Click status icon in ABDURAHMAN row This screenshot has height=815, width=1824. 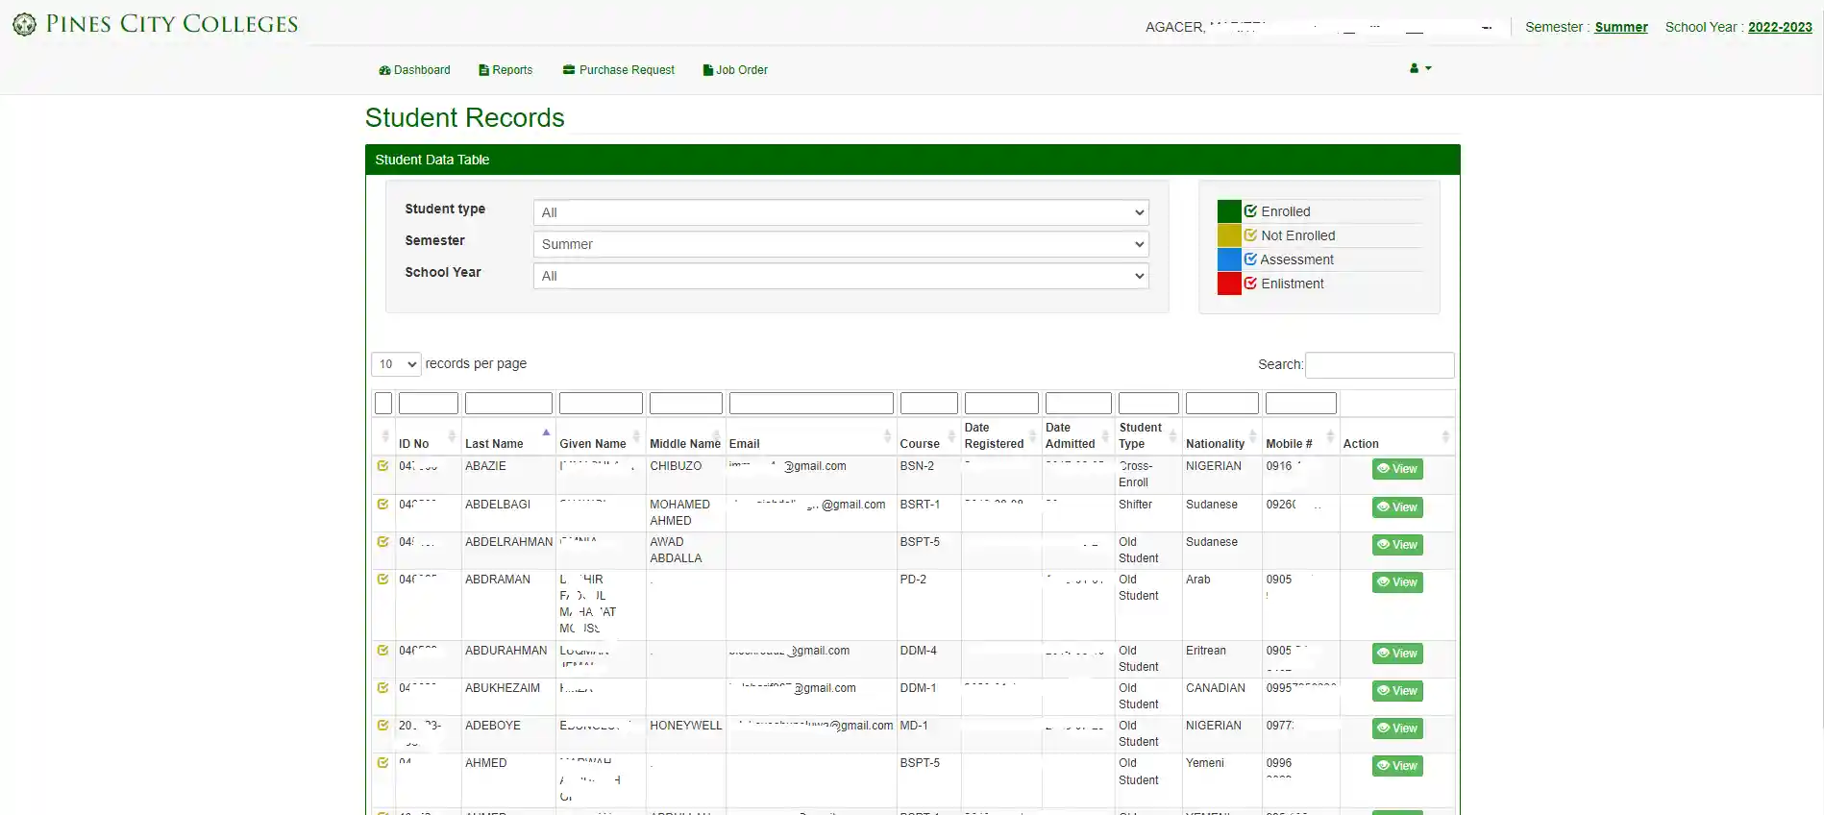[382, 651]
